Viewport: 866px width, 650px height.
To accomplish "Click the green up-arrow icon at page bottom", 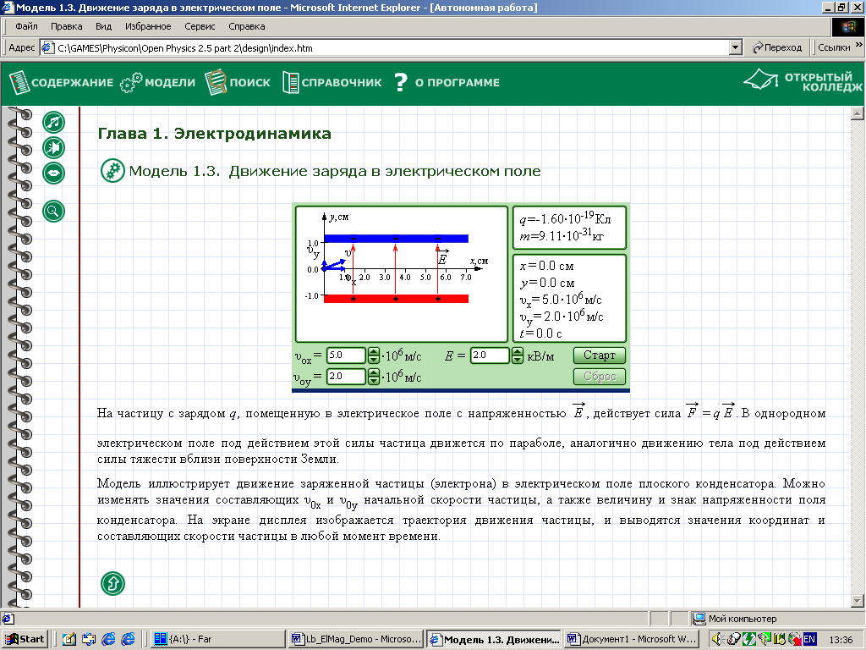I will [112, 583].
